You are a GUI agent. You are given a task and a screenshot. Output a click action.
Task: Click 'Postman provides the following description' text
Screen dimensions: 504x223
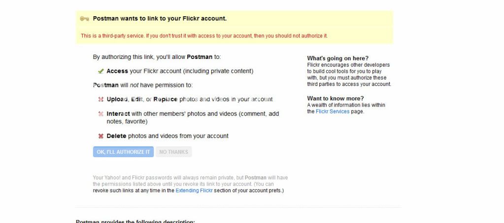click(x=135, y=221)
